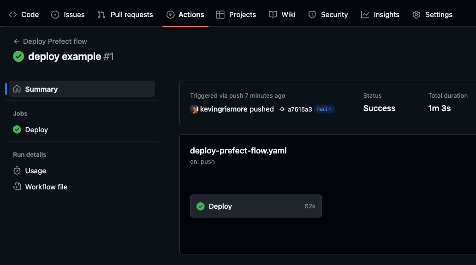Image resolution: width=476 pixels, height=265 pixels.
Task: Open the Code tab
Action: coord(24,15)
